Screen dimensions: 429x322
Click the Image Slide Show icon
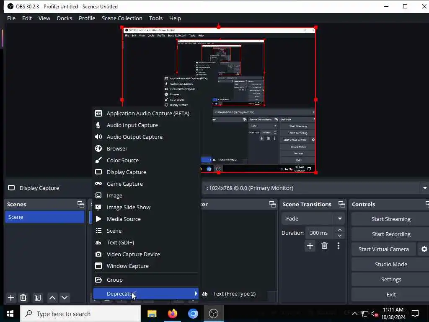pyautogui.click(x=98, y=207)
